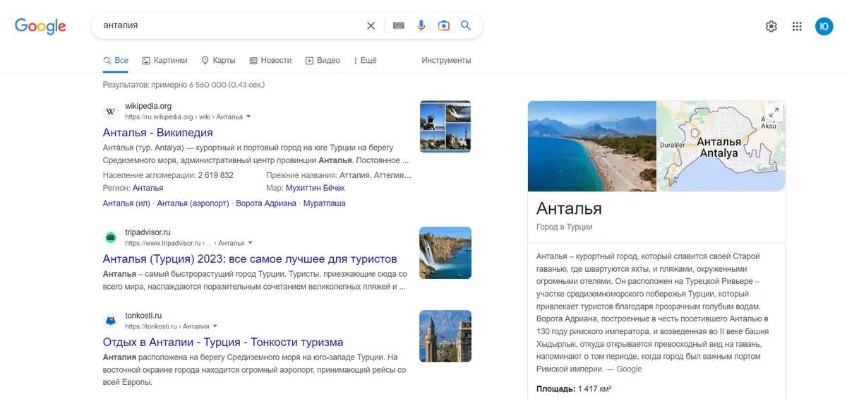
Task: Expand the map in knowledge panel
Action: 774,112
